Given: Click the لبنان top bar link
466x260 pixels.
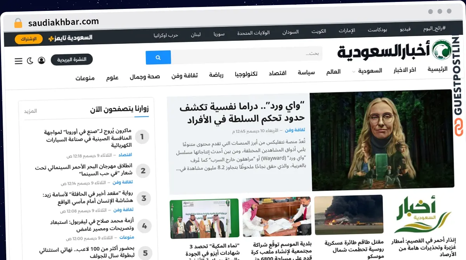Looking at the screenshot, I should 195,34.
